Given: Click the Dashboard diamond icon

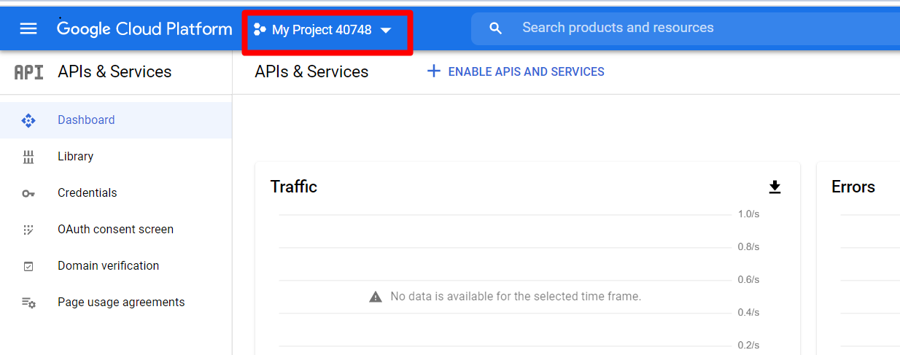Looking at the screenshot, I should pos(28,120).
